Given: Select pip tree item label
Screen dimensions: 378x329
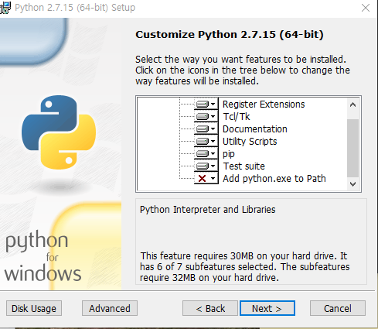Looking at the screenshot, I should click(x=229, y=154).
